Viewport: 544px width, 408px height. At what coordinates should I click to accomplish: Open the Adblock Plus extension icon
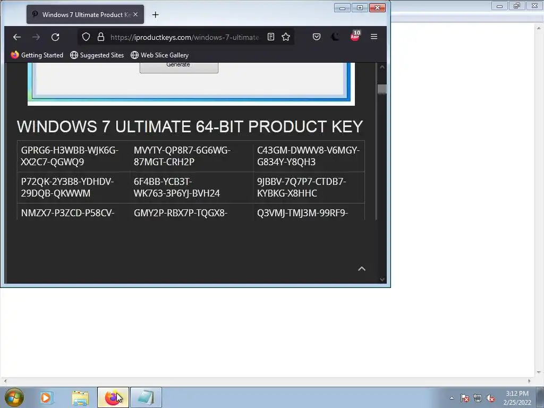[x=355, y=36]
